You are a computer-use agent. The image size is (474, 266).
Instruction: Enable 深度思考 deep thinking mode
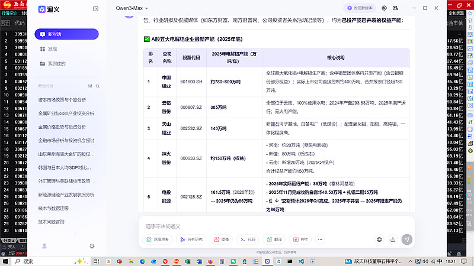[x=158, y=239]
